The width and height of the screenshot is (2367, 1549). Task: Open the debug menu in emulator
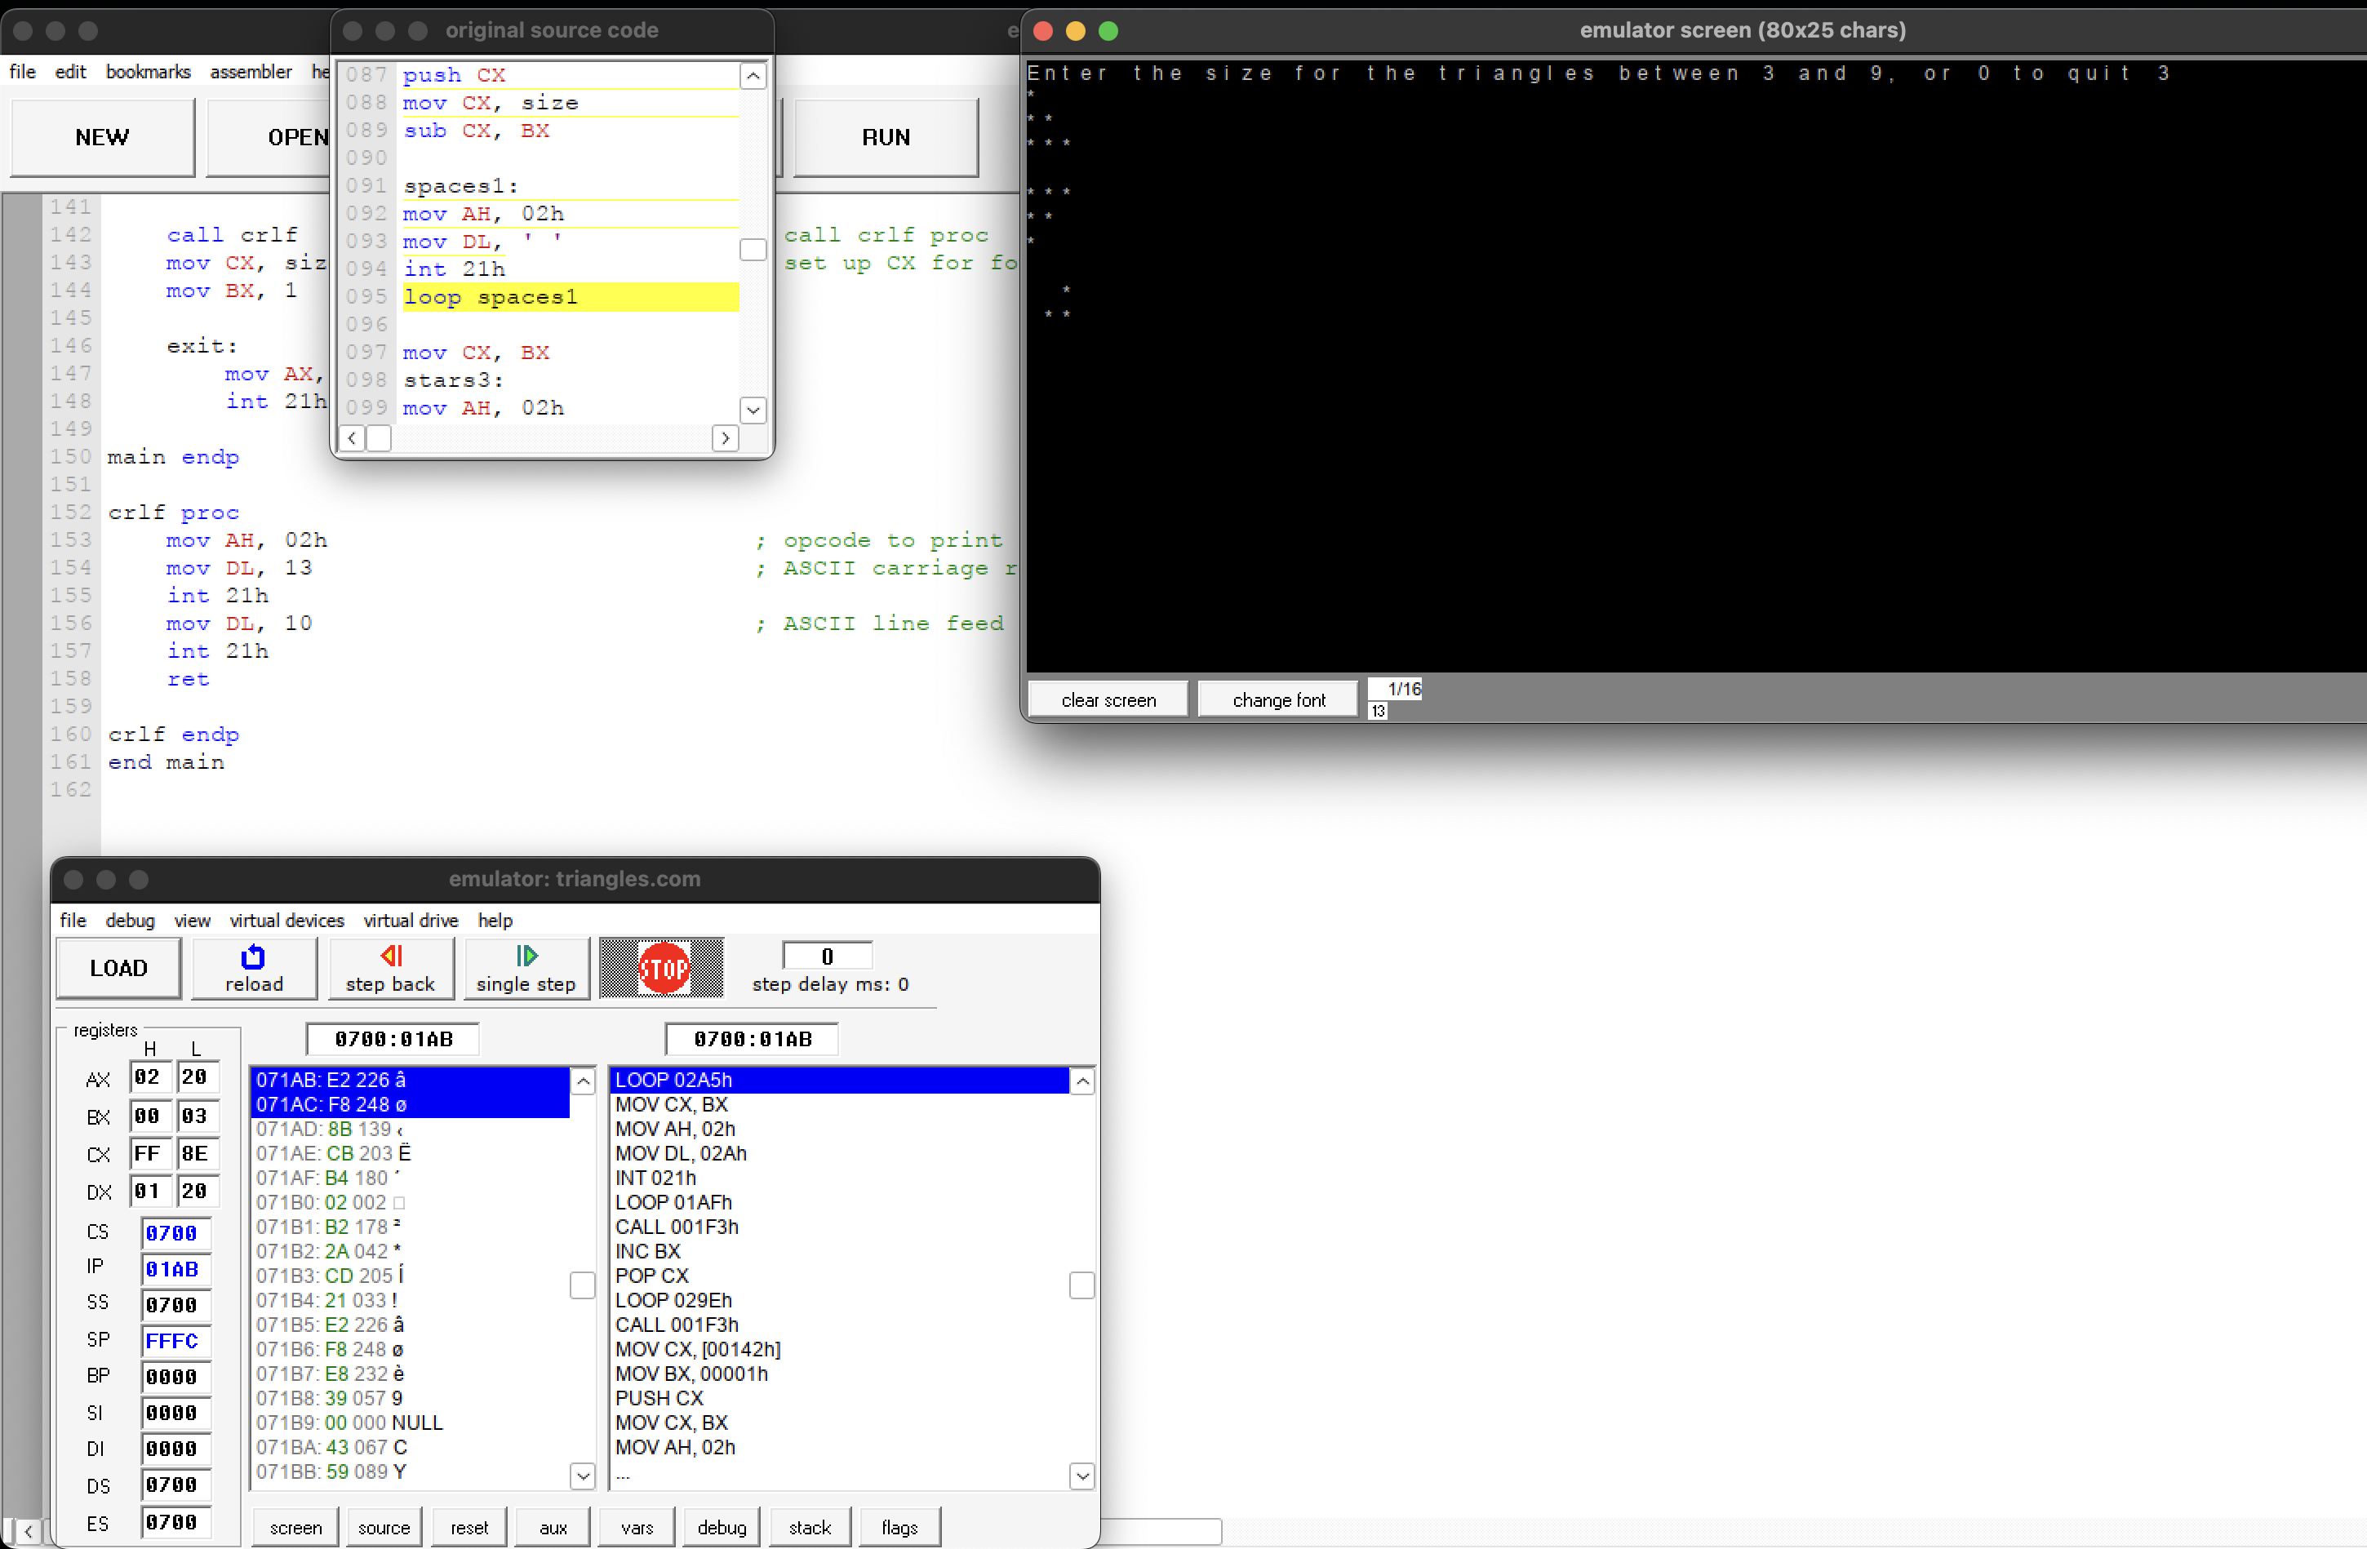coord(128,918)
